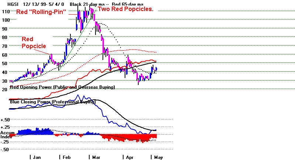This screenshot has width=295, height=160.
Task: Click the Feb month marker on time axis
Action: [x=66, y=157]
